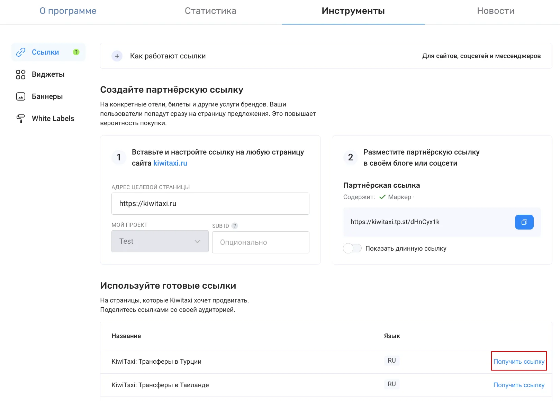Click the Создайте партнёрскую ссылку heading

pos(172,90)
